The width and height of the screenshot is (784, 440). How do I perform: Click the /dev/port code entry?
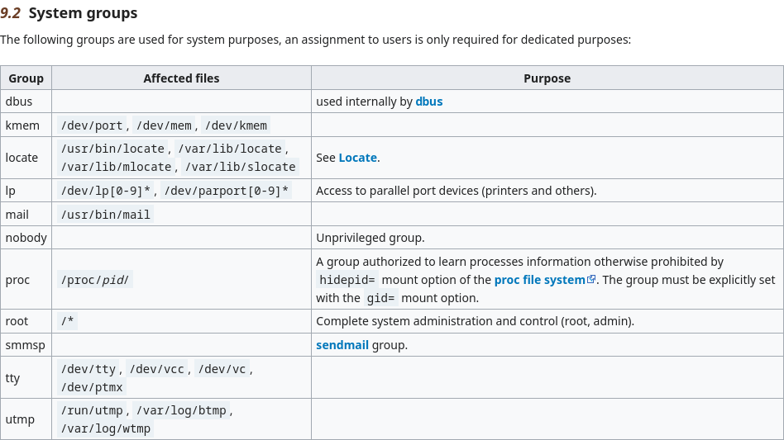pos(92,125)
